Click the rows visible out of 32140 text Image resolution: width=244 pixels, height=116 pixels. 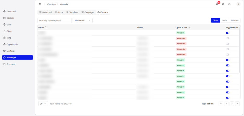[x=61, y=104]
